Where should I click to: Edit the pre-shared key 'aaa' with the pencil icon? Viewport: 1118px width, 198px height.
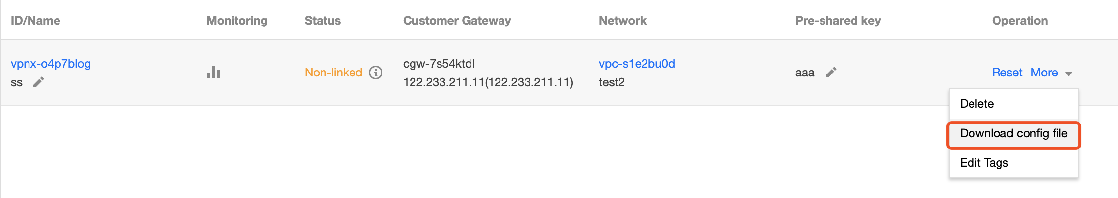831,73
